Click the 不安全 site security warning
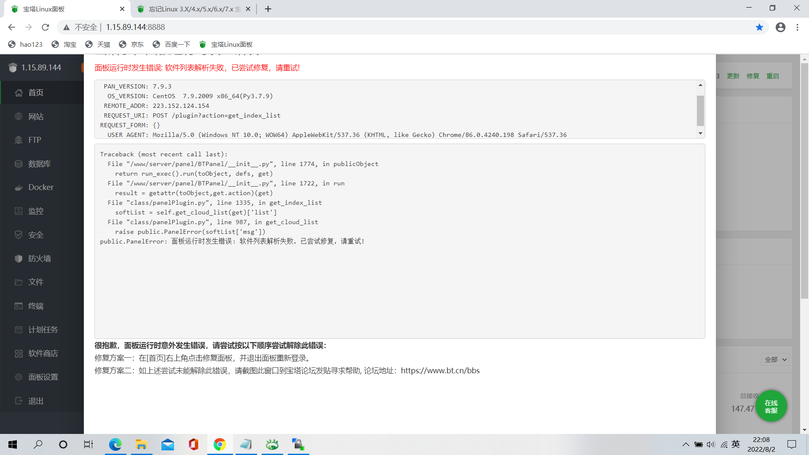 80,27
